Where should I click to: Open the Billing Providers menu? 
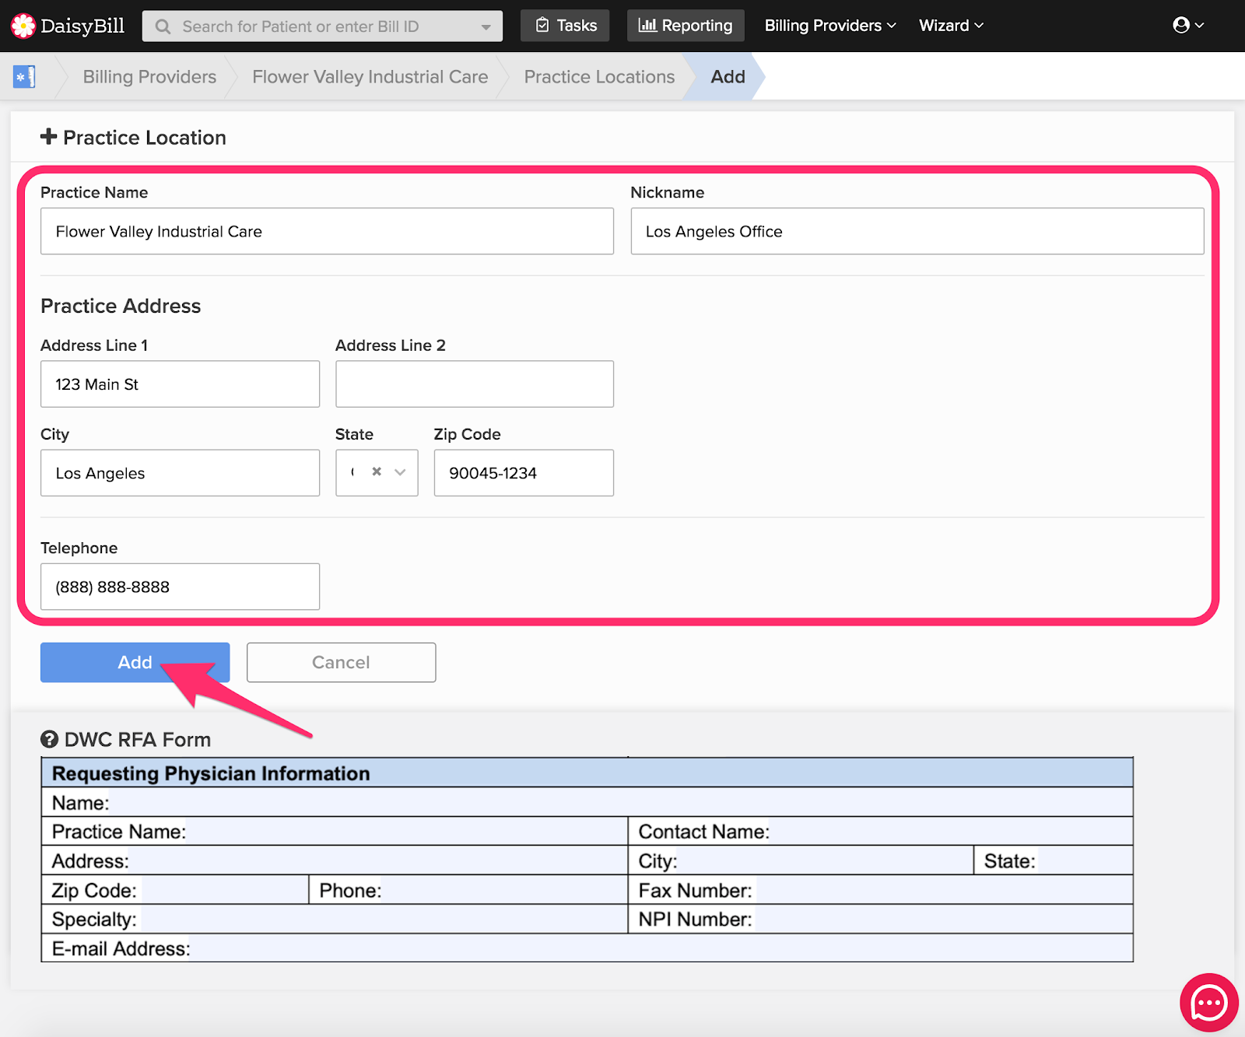pos(830,26)
